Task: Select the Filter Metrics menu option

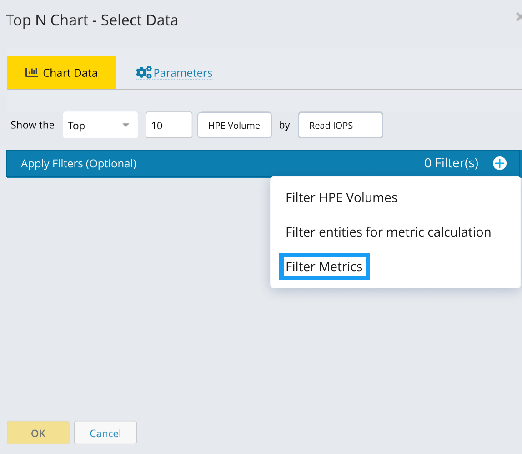Action: click(324, 267)
